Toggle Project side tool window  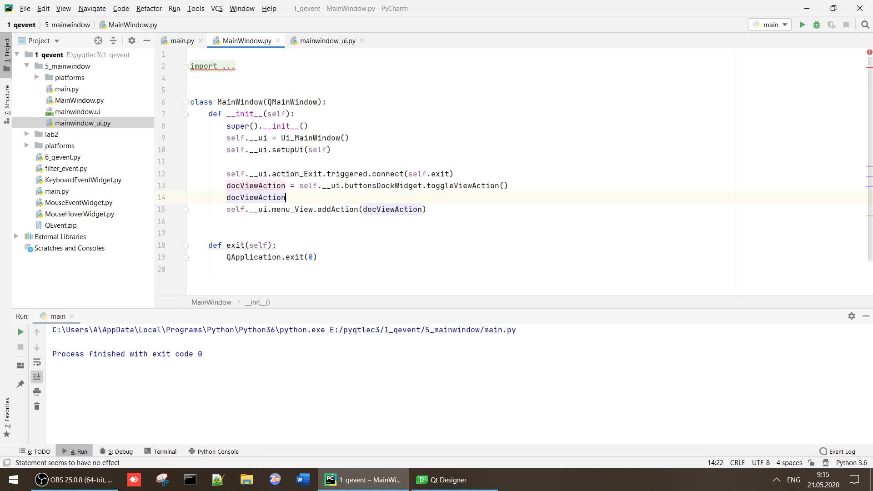point(7,55)
